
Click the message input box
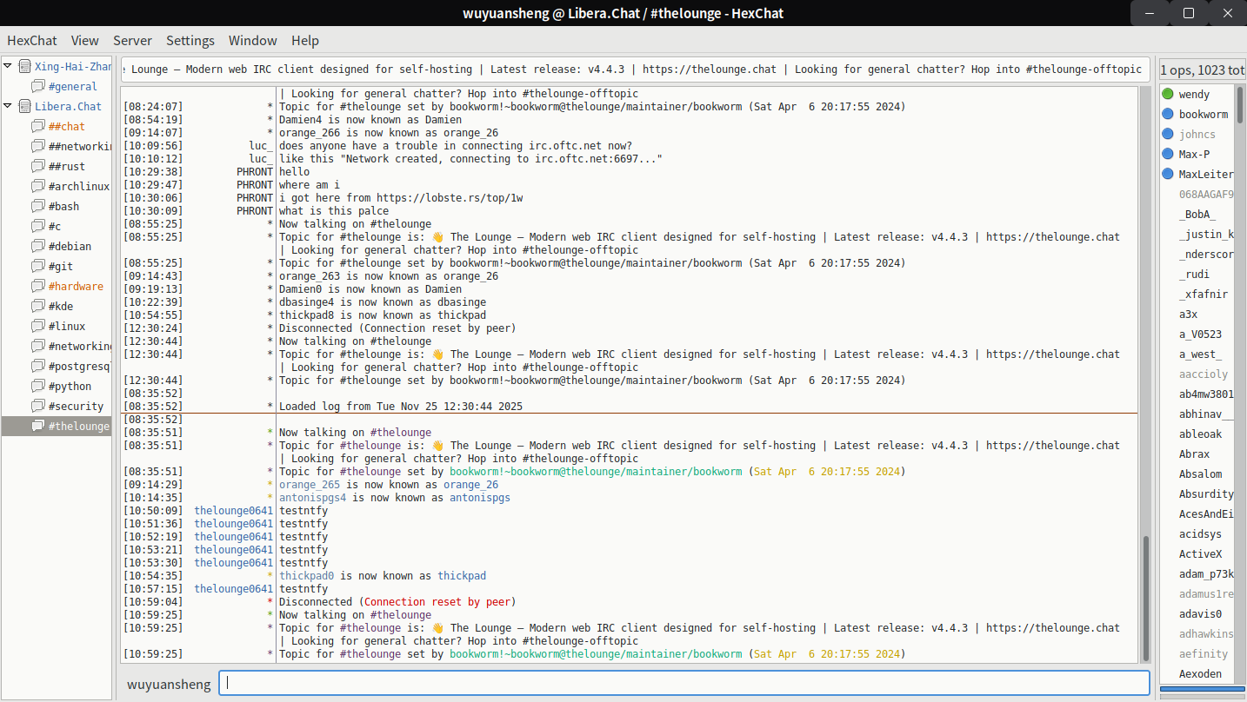[684, 683]
